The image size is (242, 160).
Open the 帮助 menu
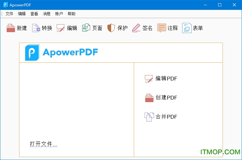click(x=71, y=14)
